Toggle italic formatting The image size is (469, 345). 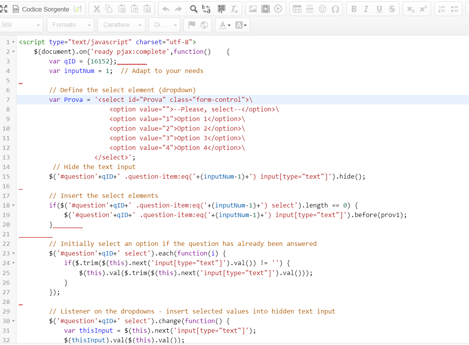[366, 9]
